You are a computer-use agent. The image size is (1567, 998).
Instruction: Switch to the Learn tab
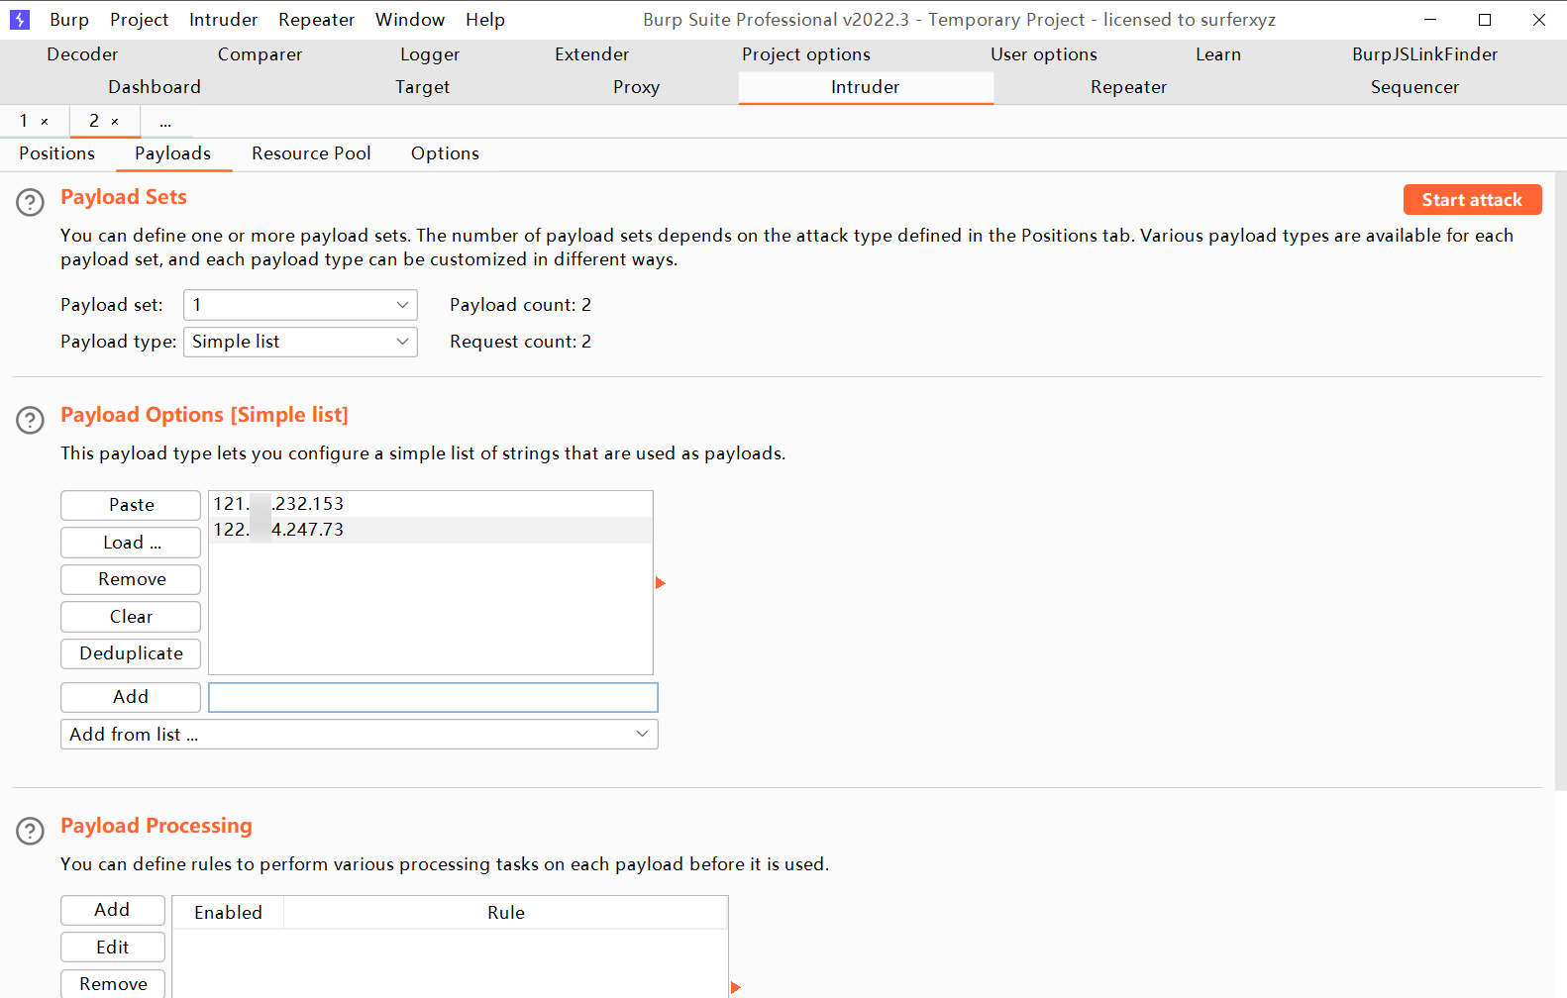tap(1218, 54)
